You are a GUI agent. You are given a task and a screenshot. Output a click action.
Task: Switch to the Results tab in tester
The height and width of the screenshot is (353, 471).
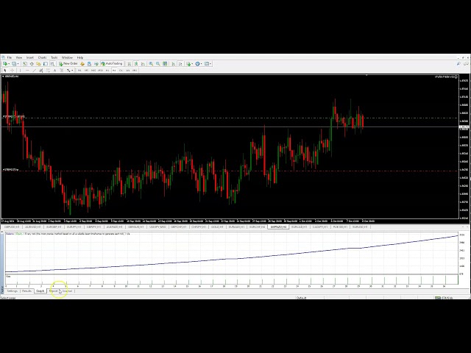click(26, 291)
